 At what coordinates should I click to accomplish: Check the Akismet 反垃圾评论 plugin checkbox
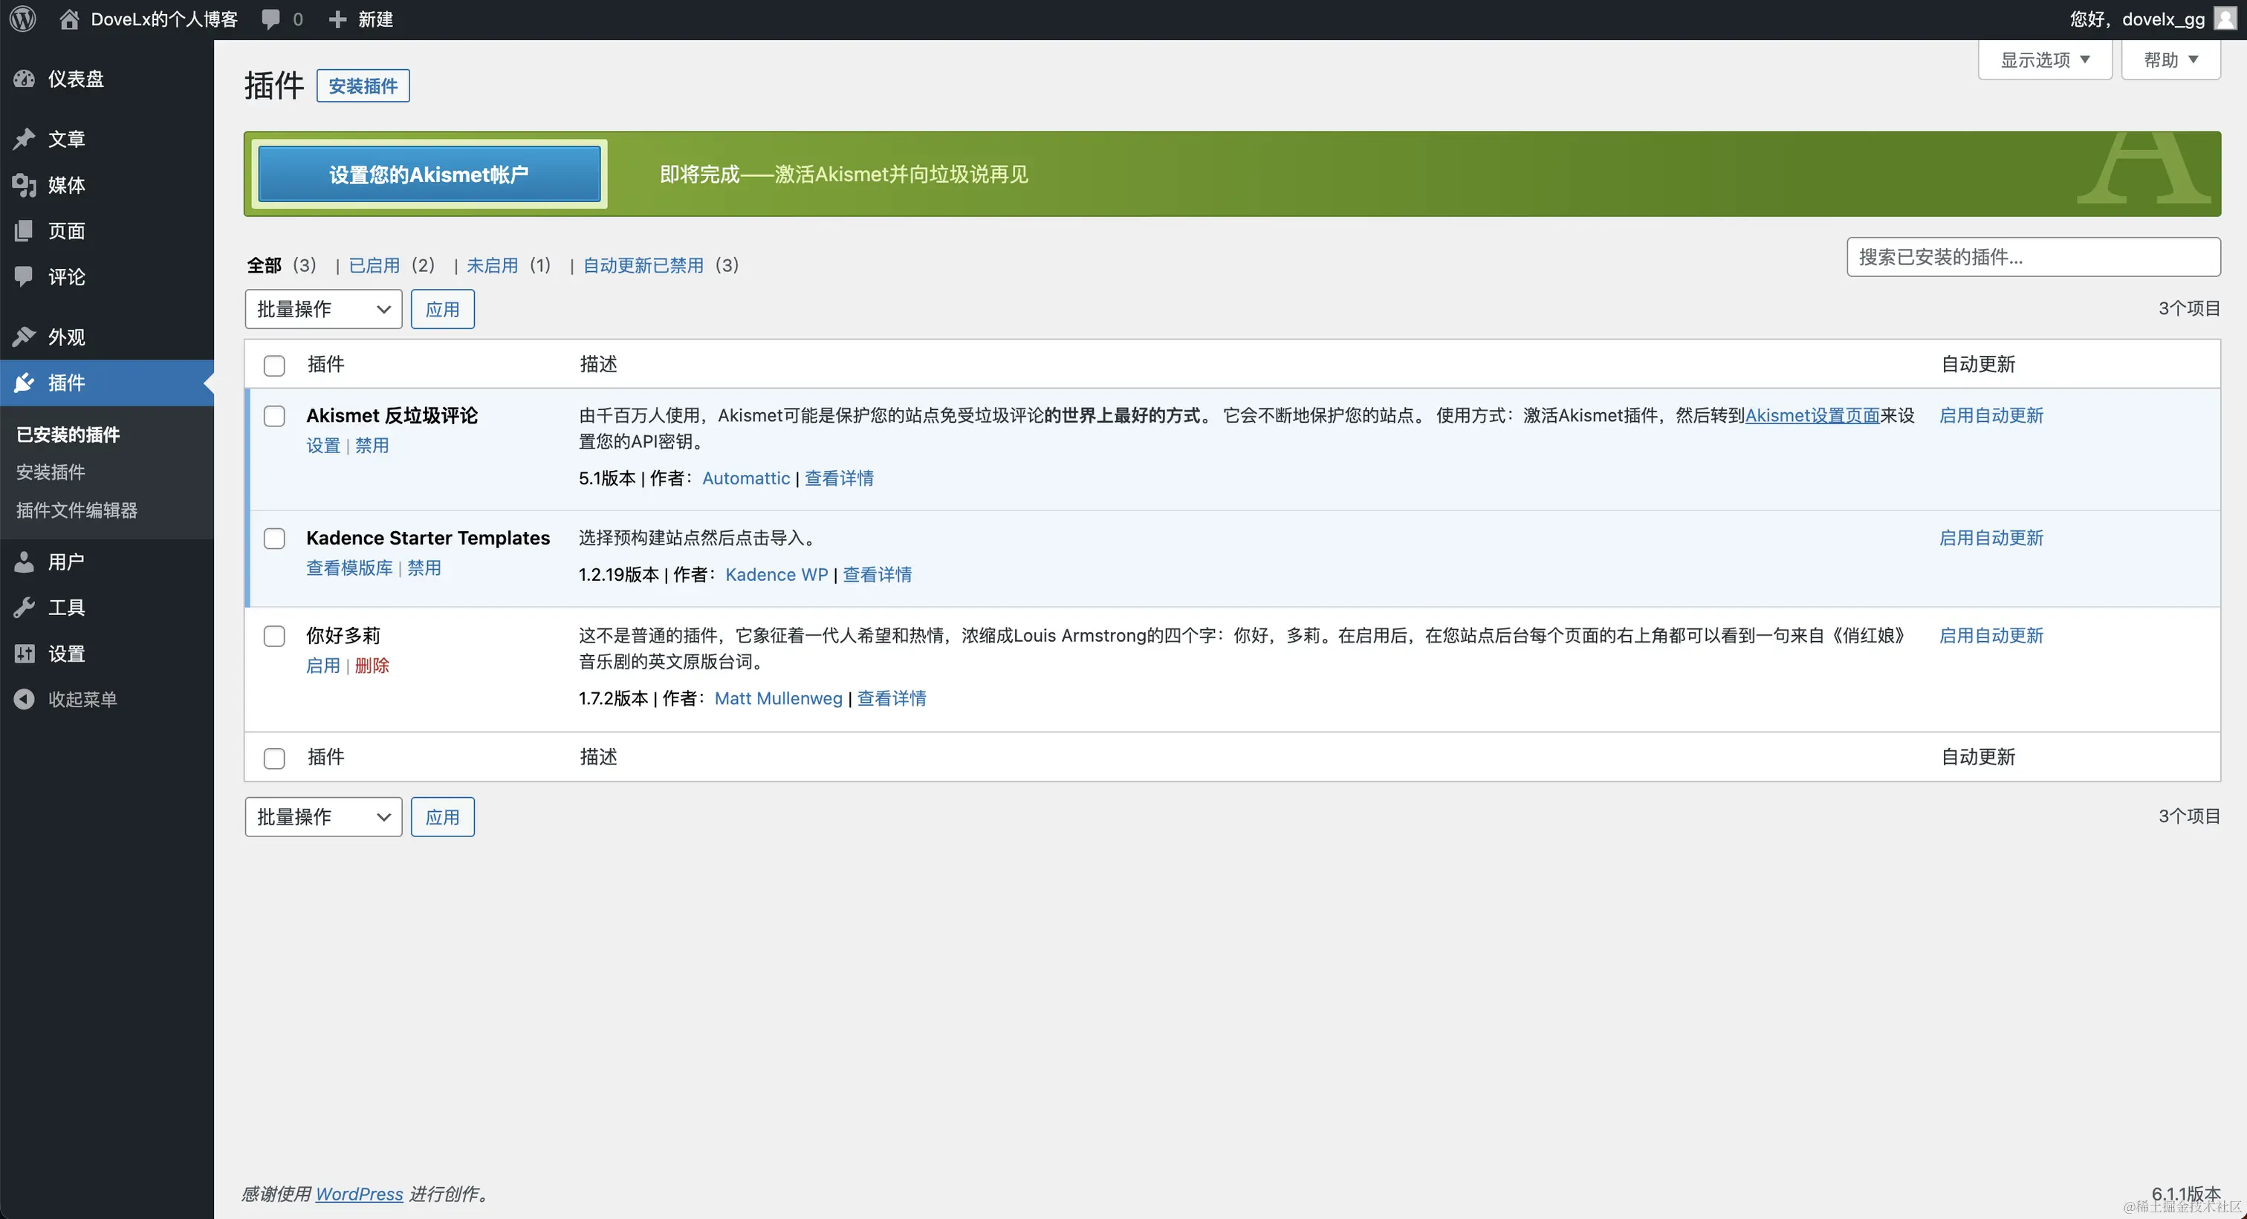tap(274, 416)
